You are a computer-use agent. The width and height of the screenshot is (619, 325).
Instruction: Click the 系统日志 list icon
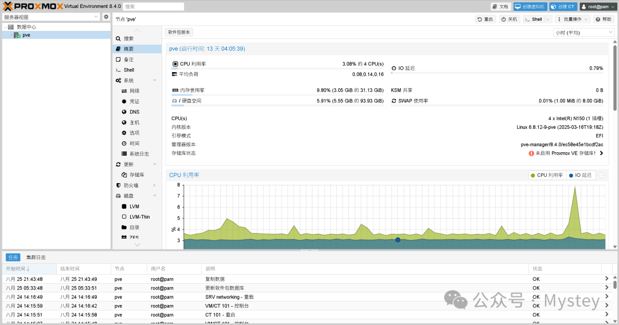124,154
